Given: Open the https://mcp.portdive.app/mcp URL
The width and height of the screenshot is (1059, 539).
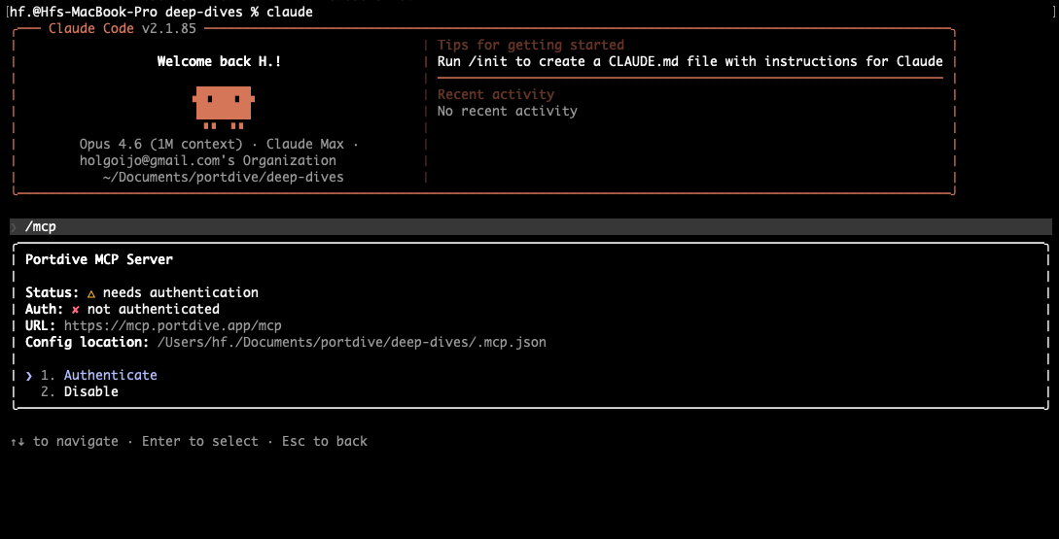Looking at the screenshot, I should click(172, 326).
